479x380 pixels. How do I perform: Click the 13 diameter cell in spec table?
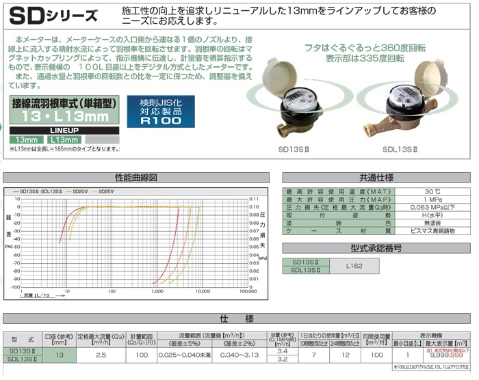click(x=60, y=355)
